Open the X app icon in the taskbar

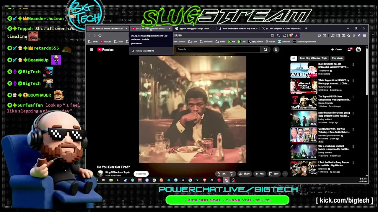197,180
